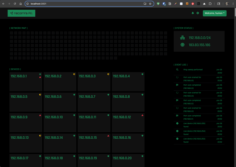Viewport: 236px width, 167px height.
Task: Click the yellow warning icon on 192.168.0.2 card
Action: [x=74, y=74]
